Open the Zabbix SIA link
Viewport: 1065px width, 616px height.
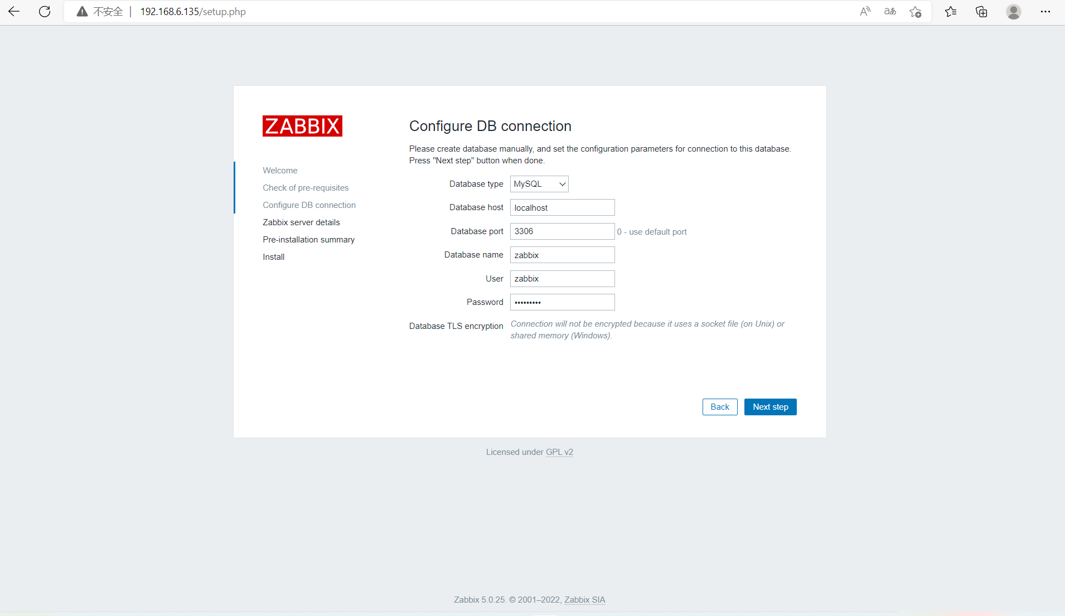click(x=584, y=600)
